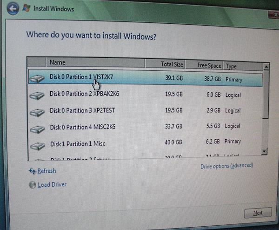Click the 2.9 GB free space cell

pyautogui.click(x=213, y=110)
